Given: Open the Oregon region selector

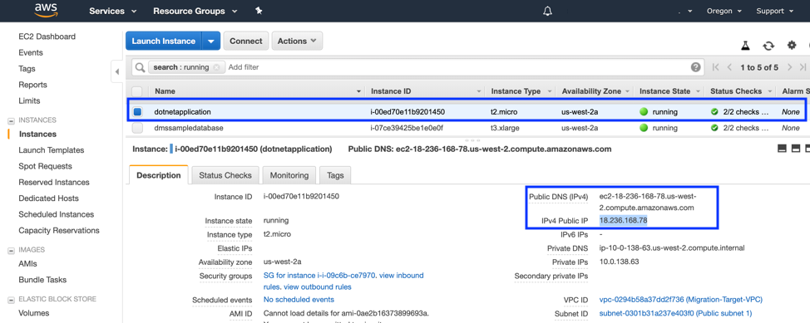Looking at the screenshot, I should pyautogui.click(x=724, y=11).
